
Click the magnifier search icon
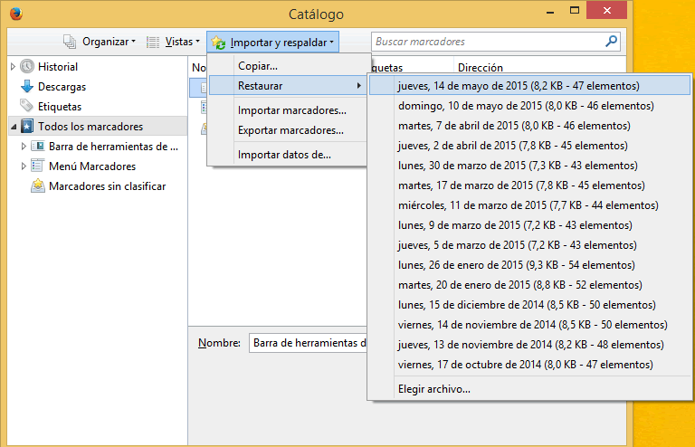coord(611,42)
